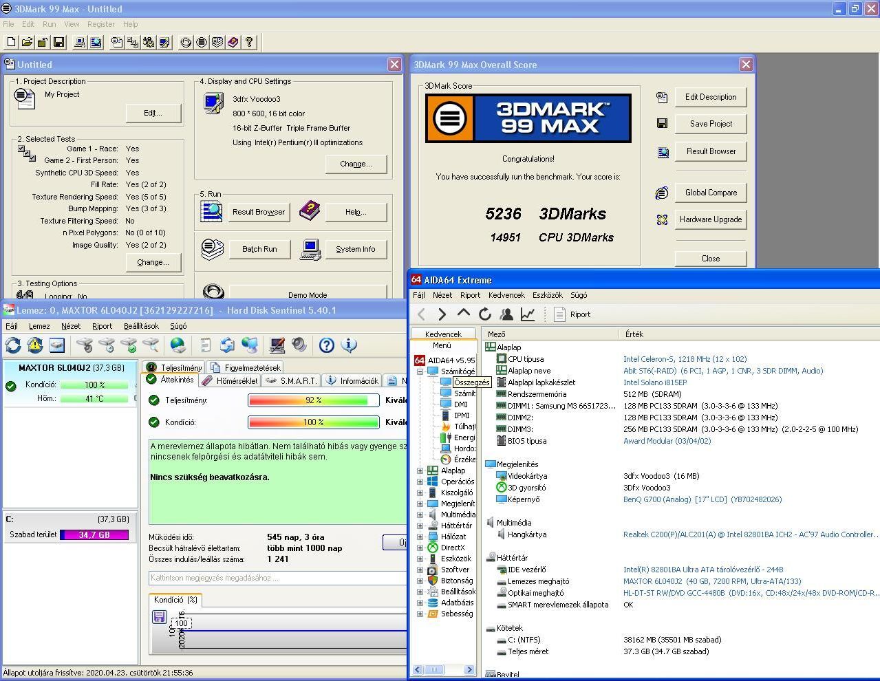Expand the Biztonság tree node in AIDA64

coord(420,581)
